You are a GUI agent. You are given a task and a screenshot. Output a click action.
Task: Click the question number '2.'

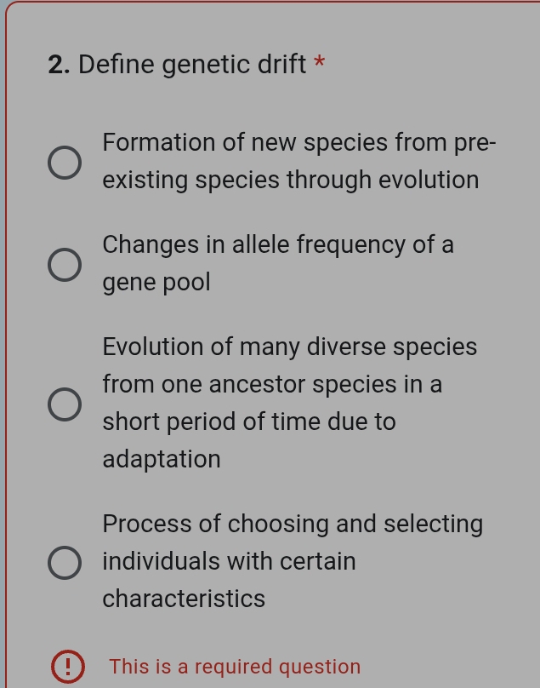point(57,63)
